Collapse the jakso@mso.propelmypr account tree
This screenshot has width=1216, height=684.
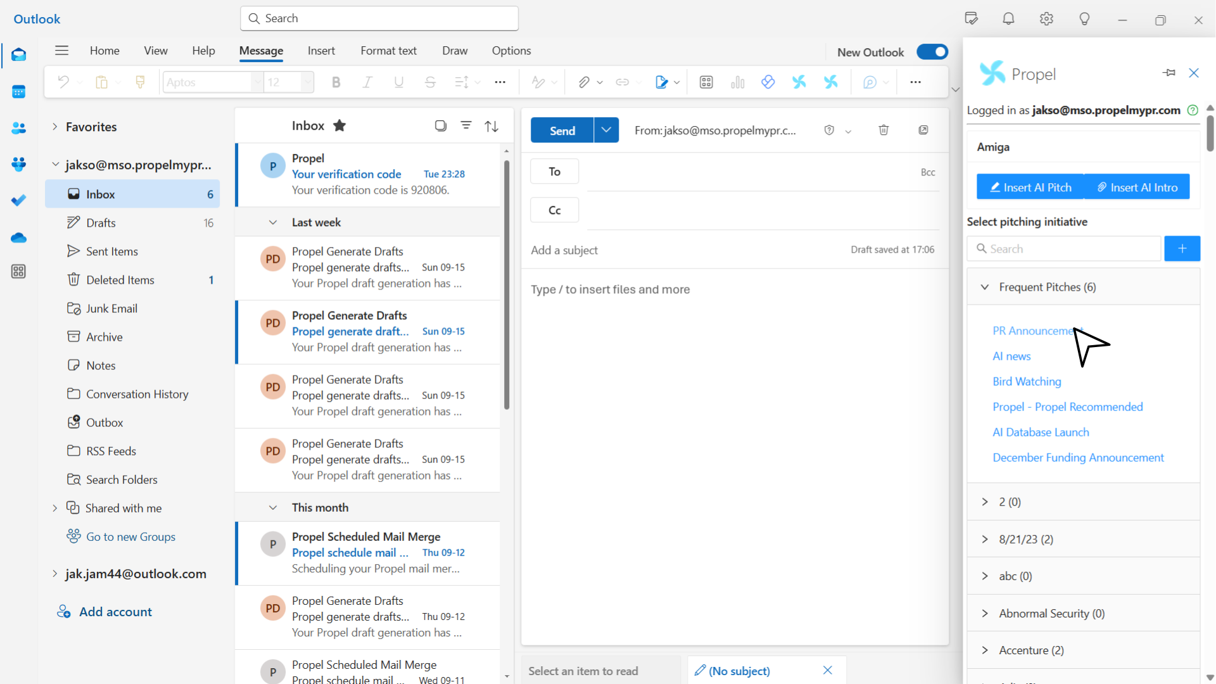55,165
